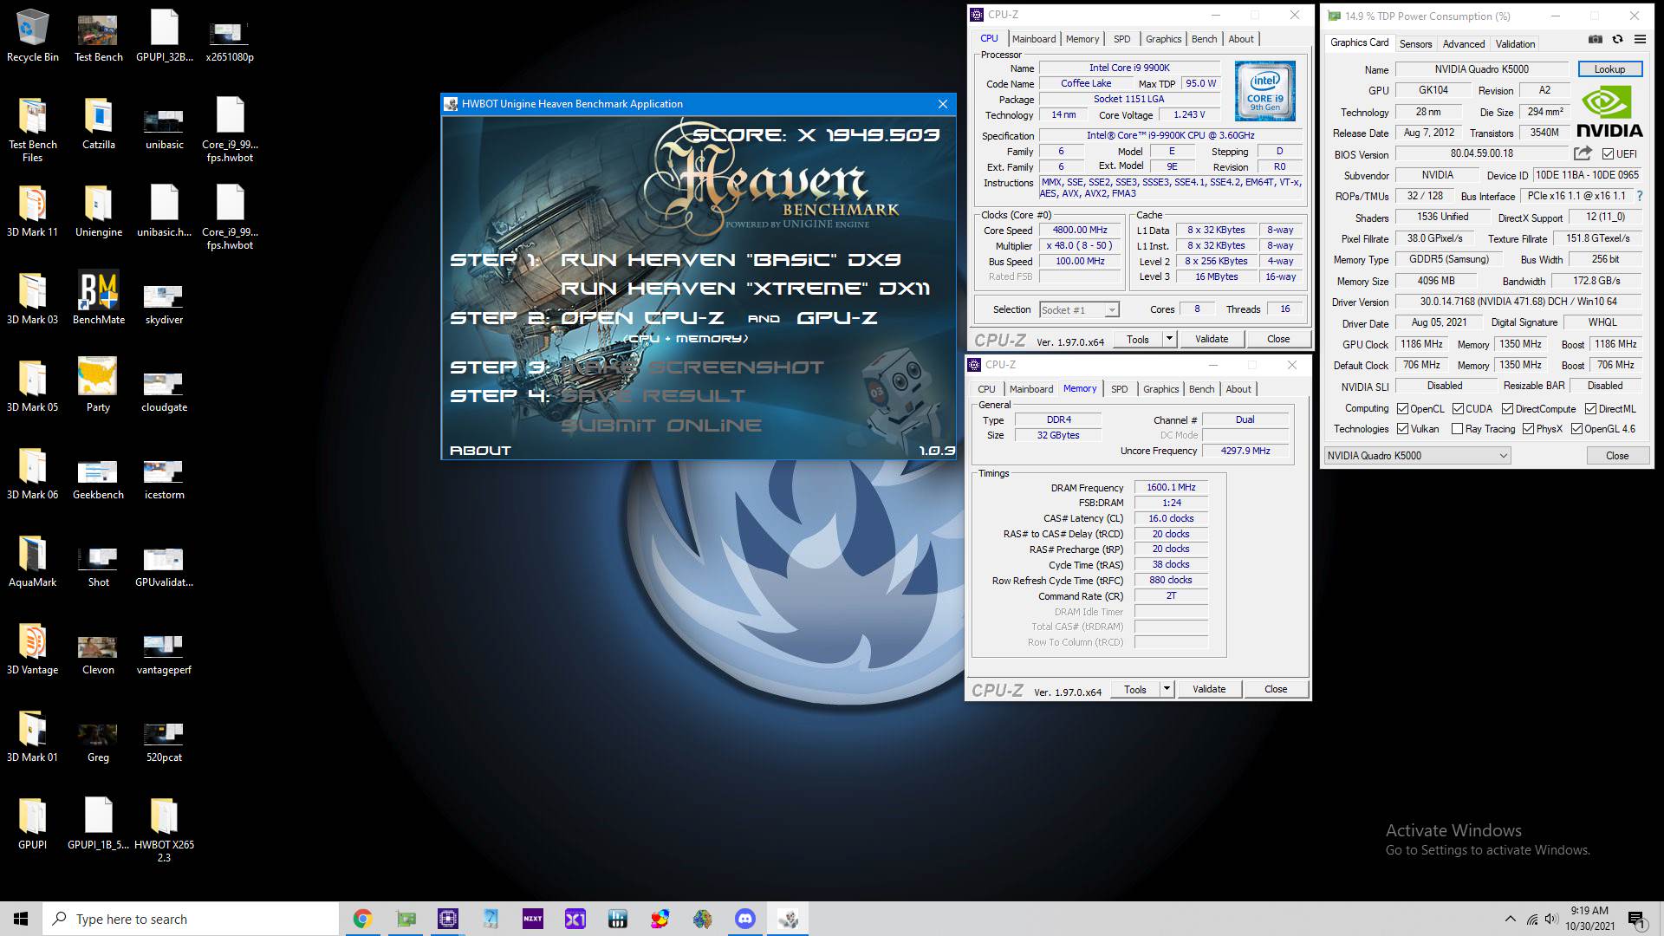The width and height of the screenshot is (1664, 936).
Task: Switch to Graphics tab in bottom CPU-Z window
Action: click(x=1160, y=389)
